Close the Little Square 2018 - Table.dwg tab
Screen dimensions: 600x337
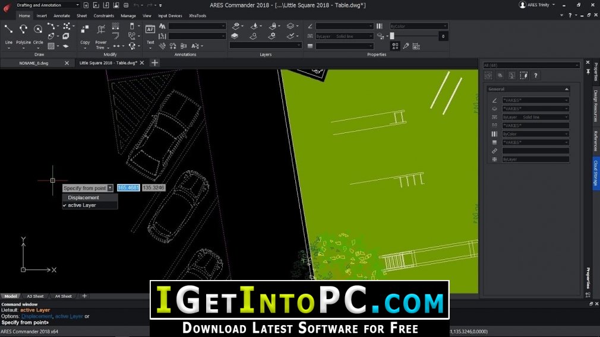pos(142,63)
